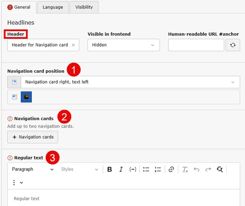Image resolution: width=245 pixels, height=206 pixels.
Task: Open the Paragraph format dropdown
Action: 33,169
